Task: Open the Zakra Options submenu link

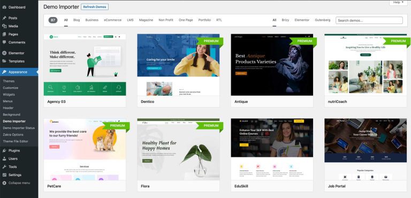Action: [x=13, y=135]
